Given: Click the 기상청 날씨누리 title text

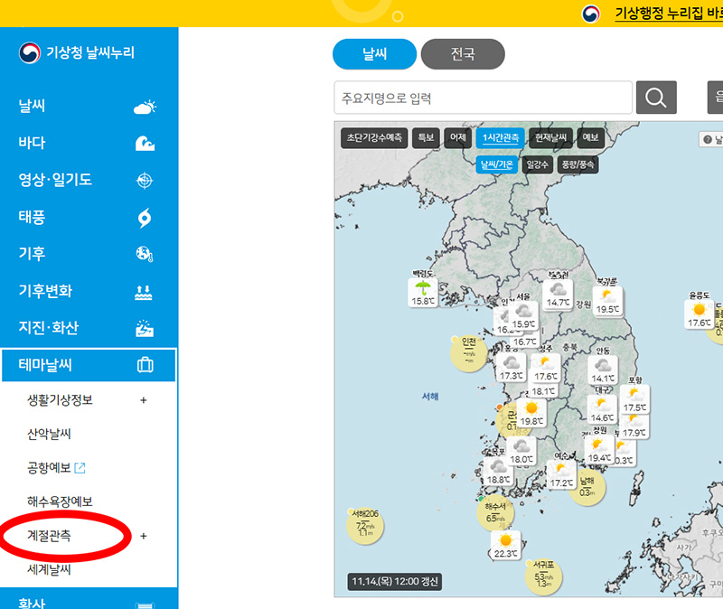Looking at the screenshot, I should 90,52.
